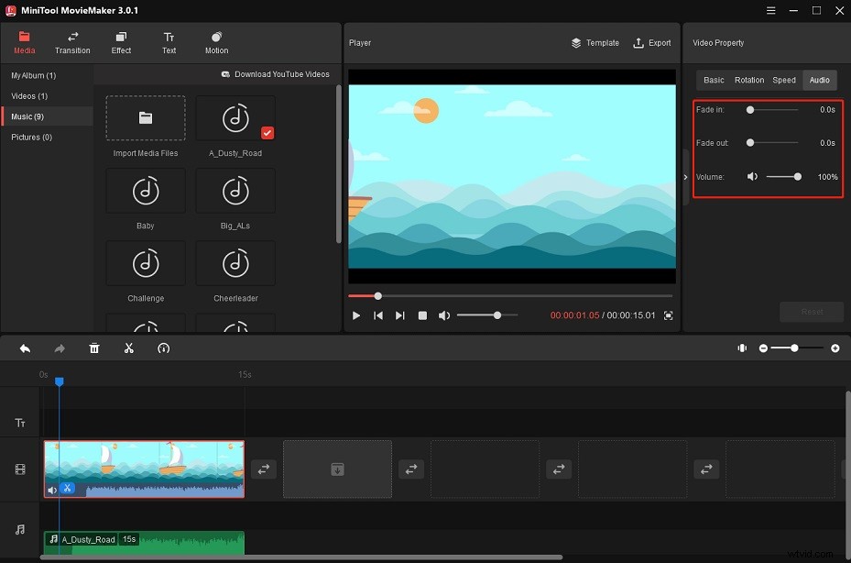Mute audio on the timeline video clip
The height and width of the screenshot is (563, 851).
point(52,489)
